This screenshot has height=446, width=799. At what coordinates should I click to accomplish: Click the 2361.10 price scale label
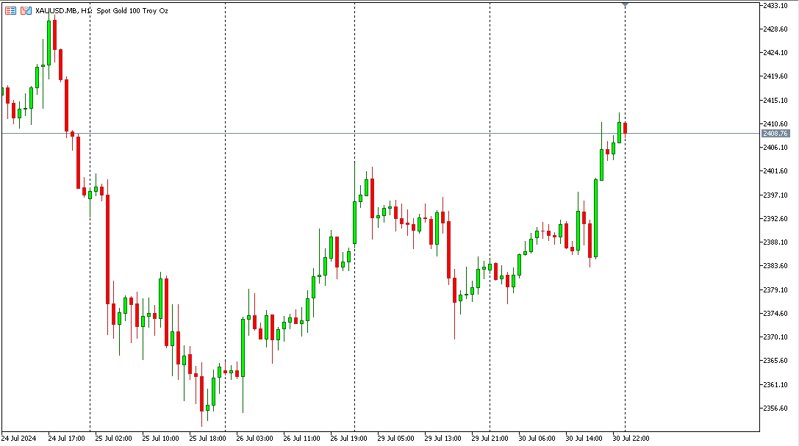coord(775,384)
